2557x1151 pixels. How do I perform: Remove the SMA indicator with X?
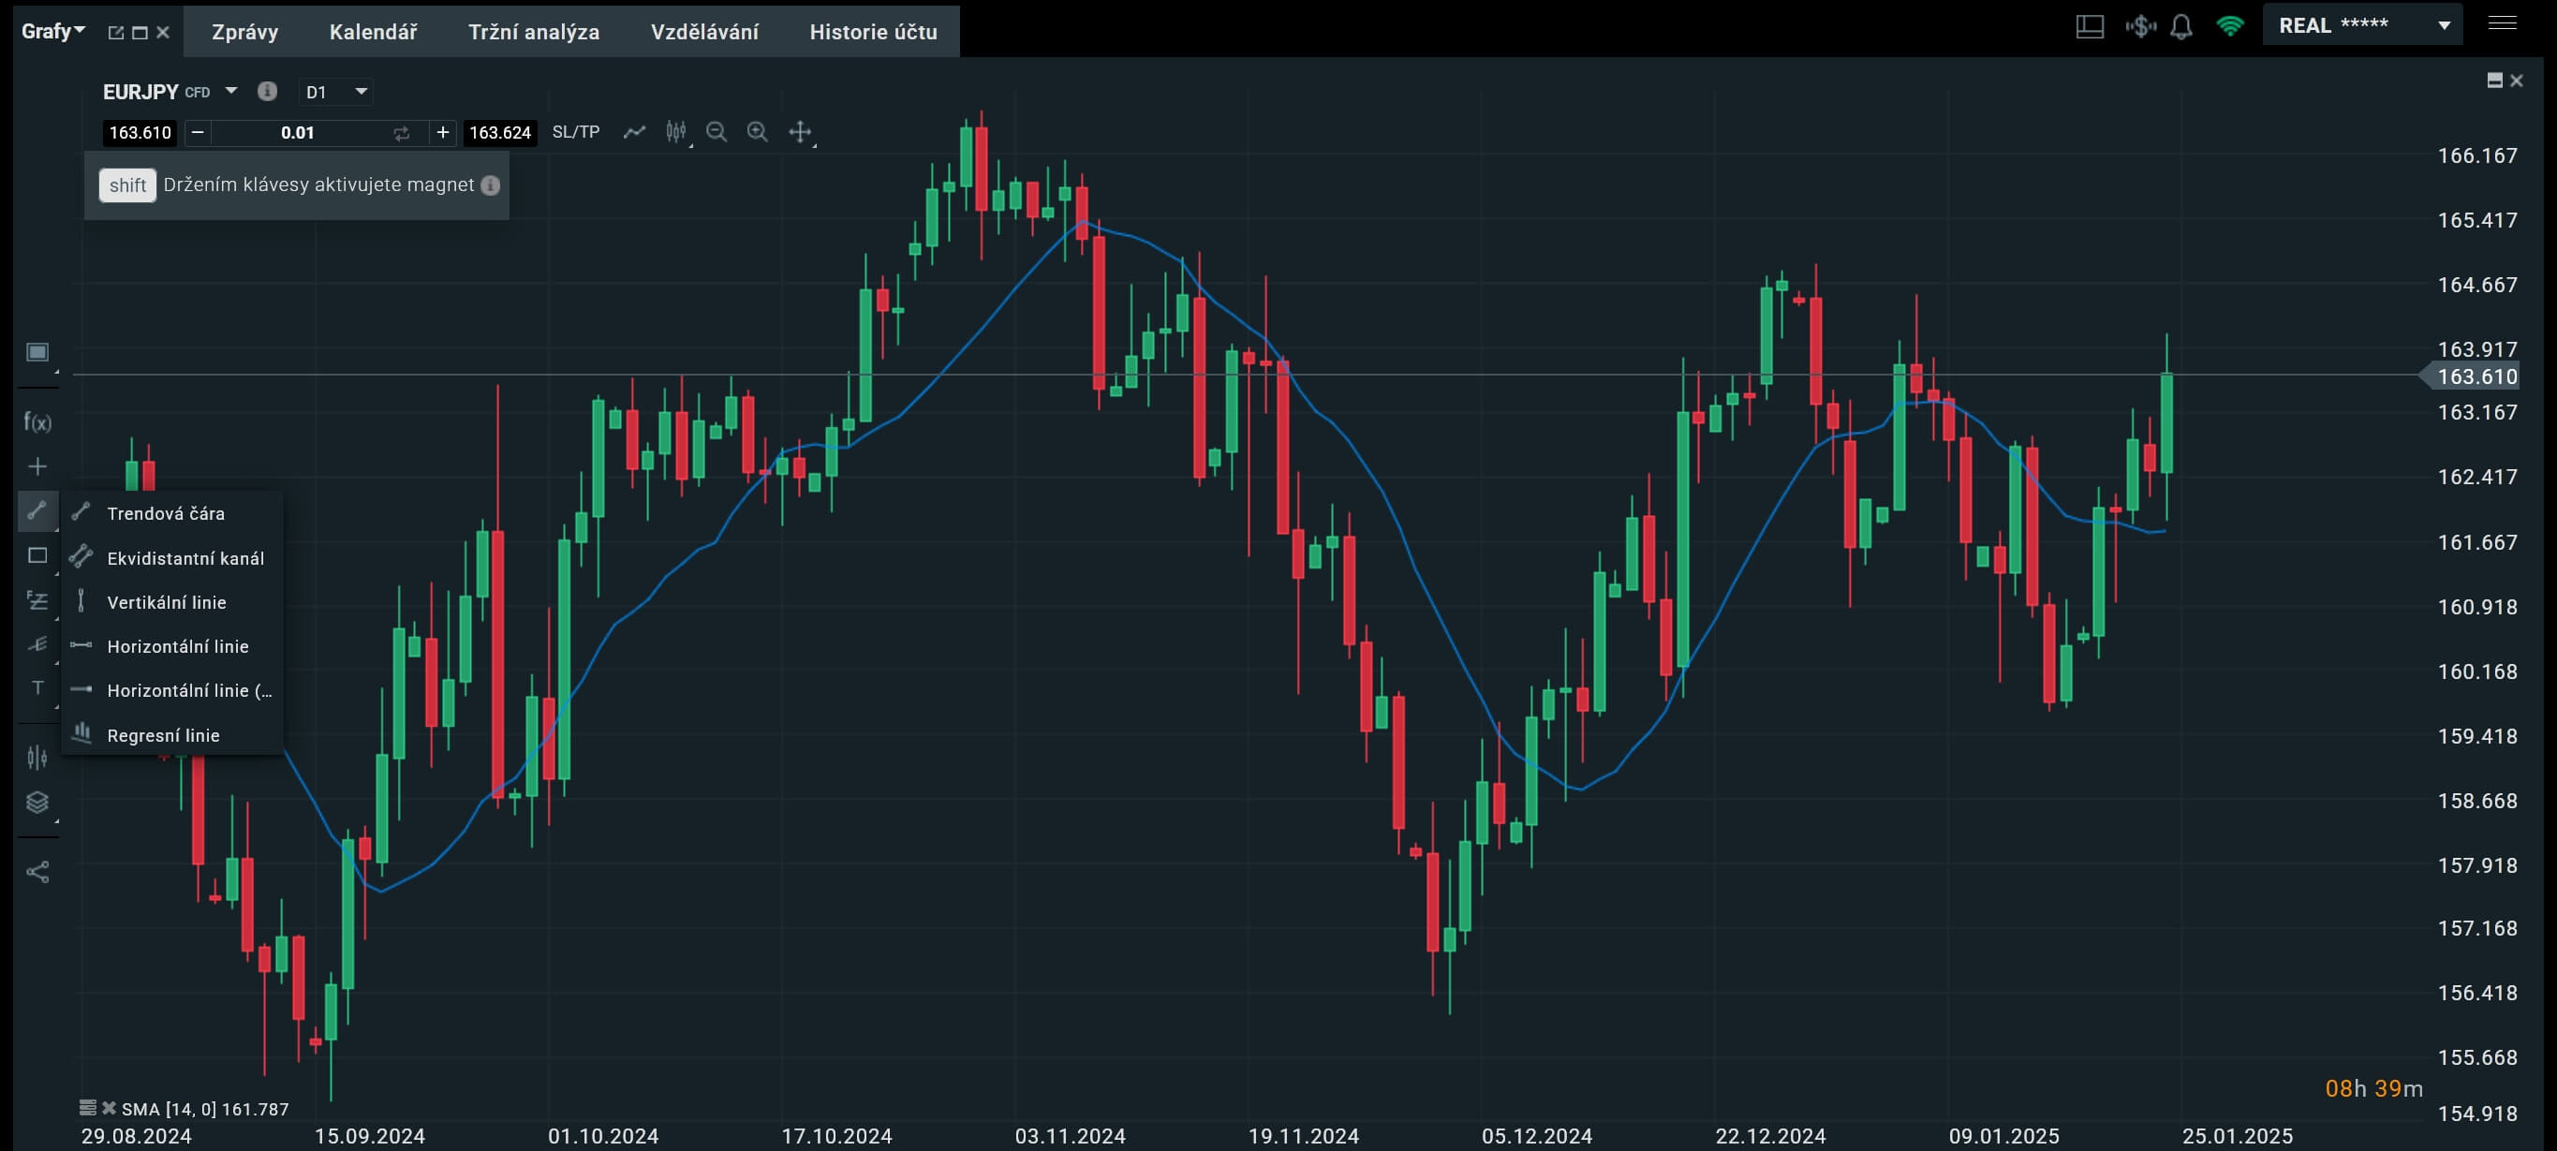pos(109,1108)
